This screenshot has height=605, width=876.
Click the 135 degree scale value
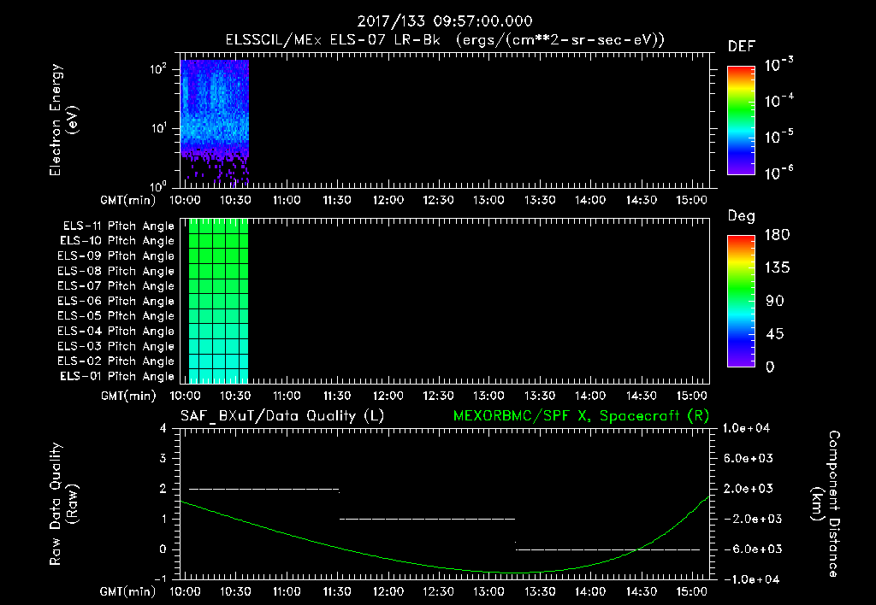(x=777, y=267)
